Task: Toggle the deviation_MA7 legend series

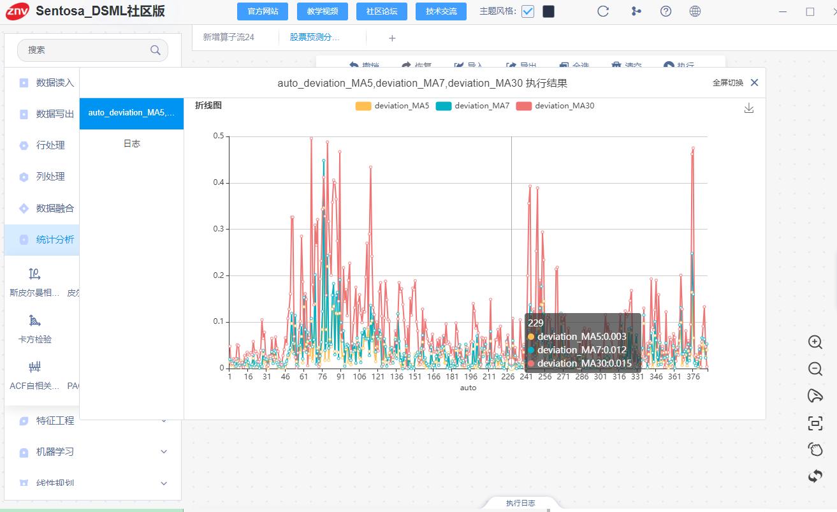Action: click(x=472, y=106)
